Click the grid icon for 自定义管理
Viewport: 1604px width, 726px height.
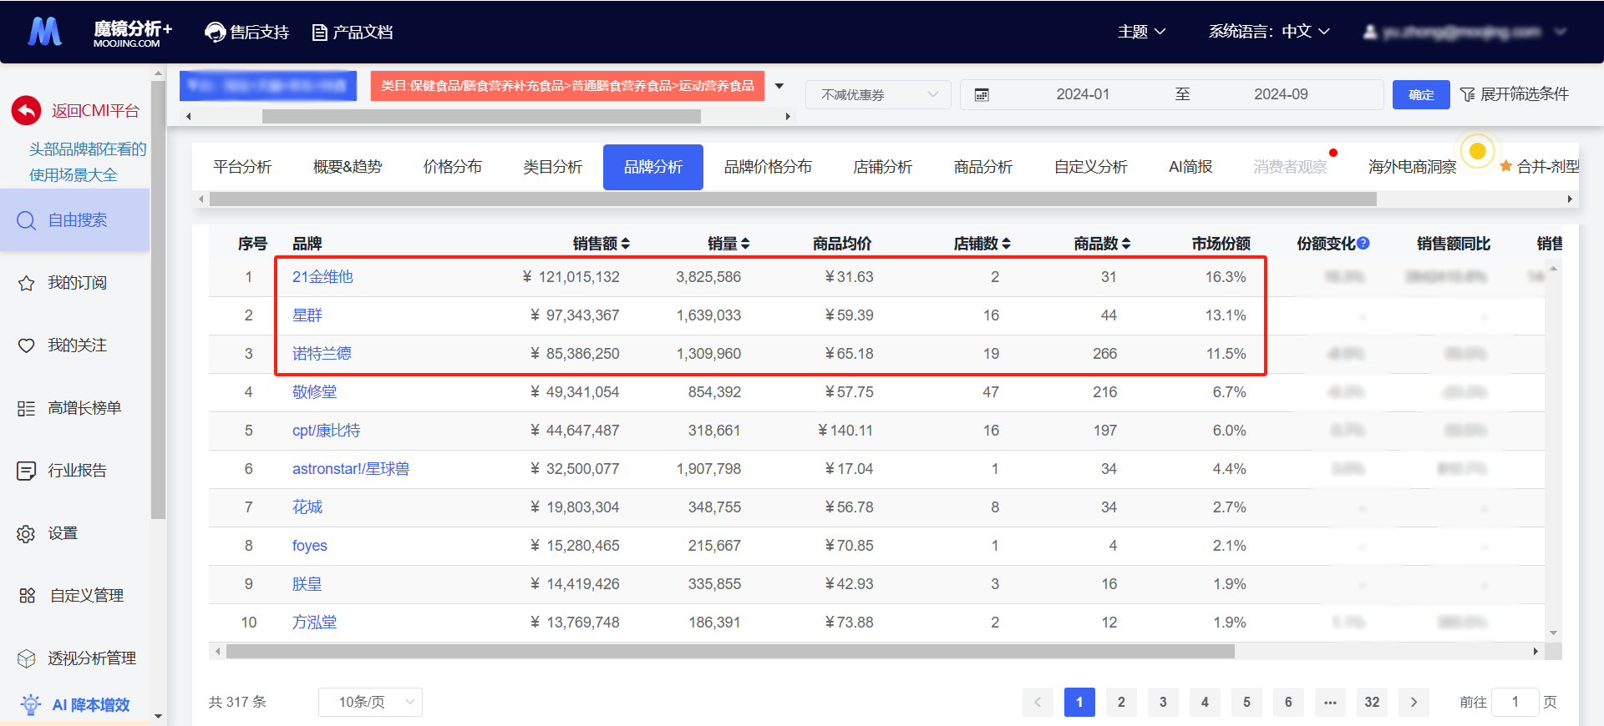27,595
